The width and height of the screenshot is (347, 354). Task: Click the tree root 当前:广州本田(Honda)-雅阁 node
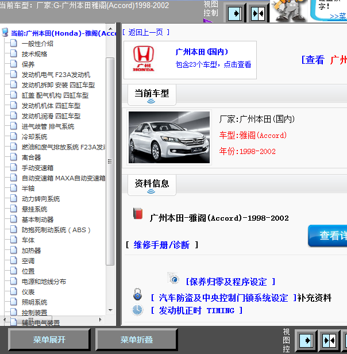[63, 33]
